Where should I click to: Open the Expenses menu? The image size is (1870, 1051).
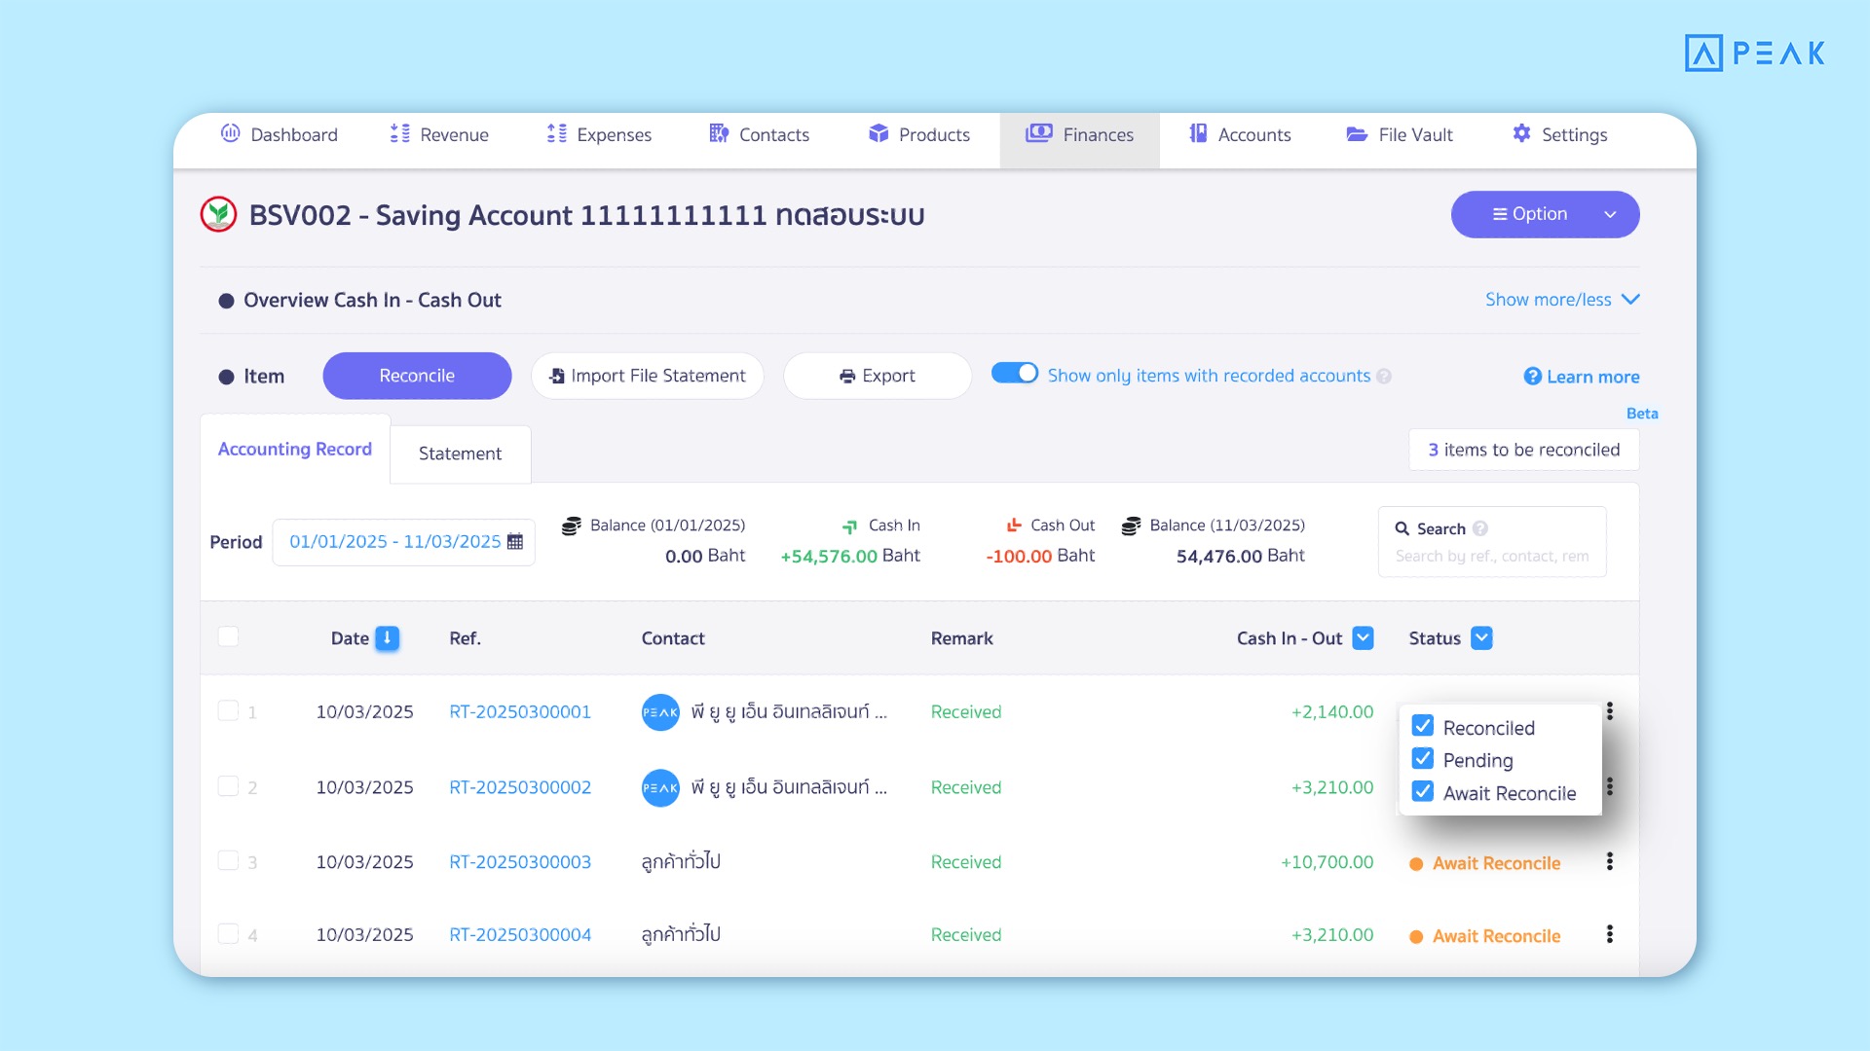tap(598, 134)
